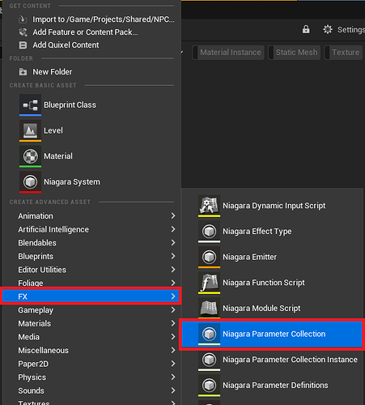Click the Niagara Function Script icon
Screen dimensions: 365x405
click(x=209, y=283)
